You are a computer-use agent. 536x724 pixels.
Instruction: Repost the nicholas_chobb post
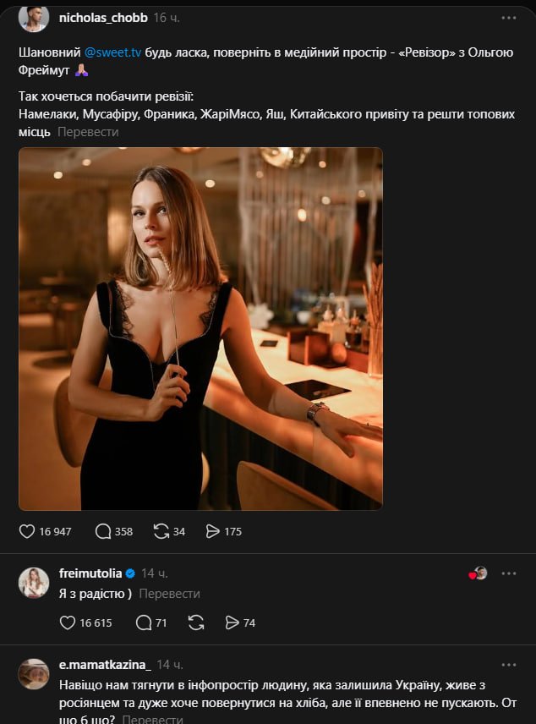(161, 531)
